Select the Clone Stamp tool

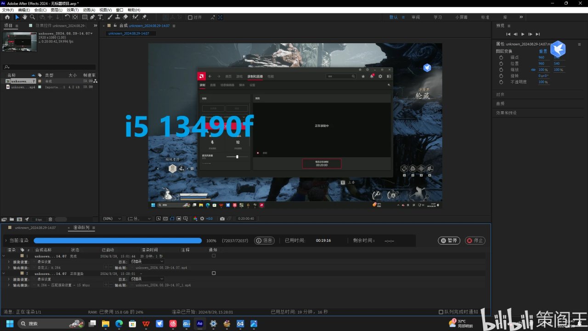(118, 17)
